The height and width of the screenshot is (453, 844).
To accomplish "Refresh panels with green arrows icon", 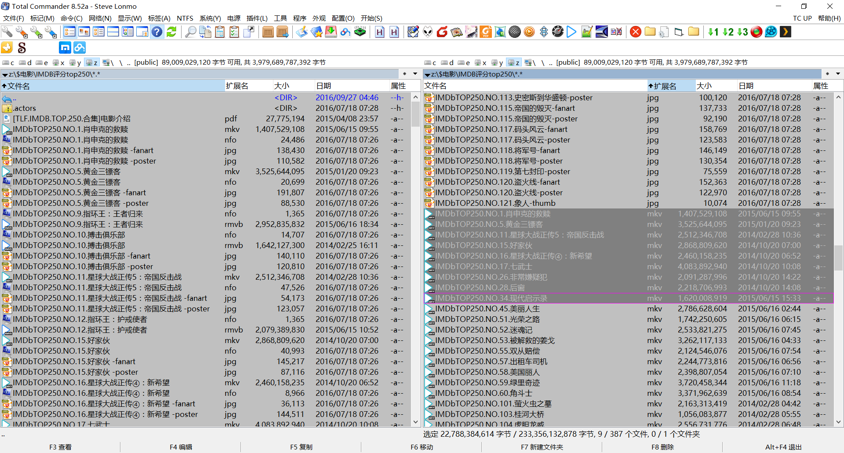I will pyautogui.click(x=171, y=32).
